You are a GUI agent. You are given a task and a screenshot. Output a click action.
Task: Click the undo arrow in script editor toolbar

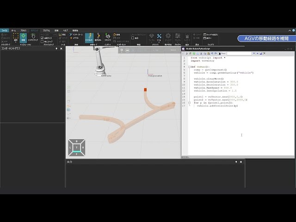pyautogui.click(x=212, y=54)
